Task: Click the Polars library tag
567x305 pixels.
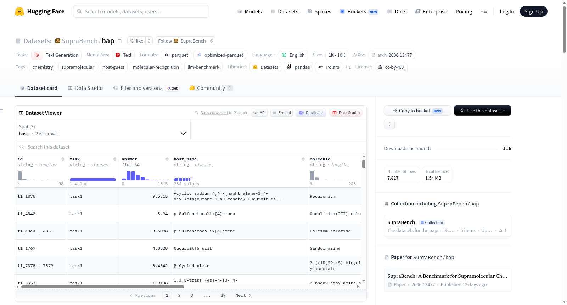Action: pyautogui.click(x=329, y=67)
